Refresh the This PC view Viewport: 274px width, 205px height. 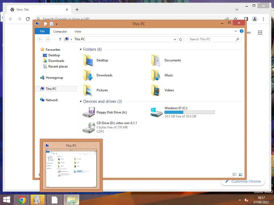[x=181, y=40]
